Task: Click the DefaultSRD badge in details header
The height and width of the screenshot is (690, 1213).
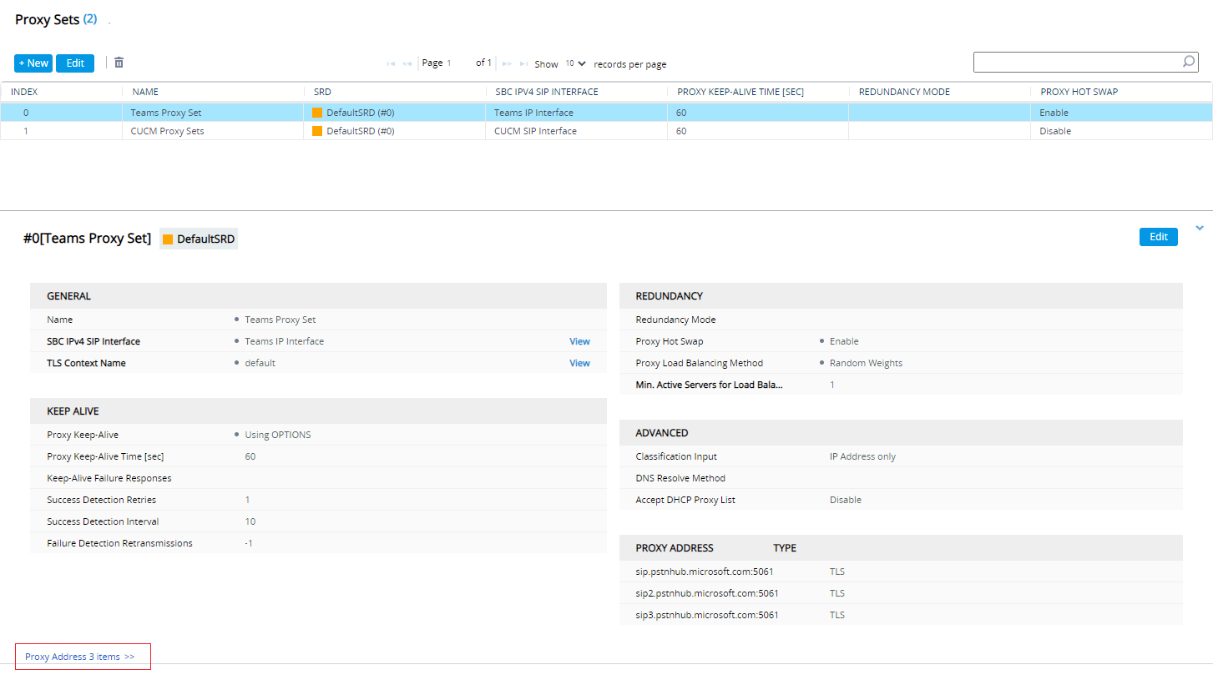Action: 199,239
